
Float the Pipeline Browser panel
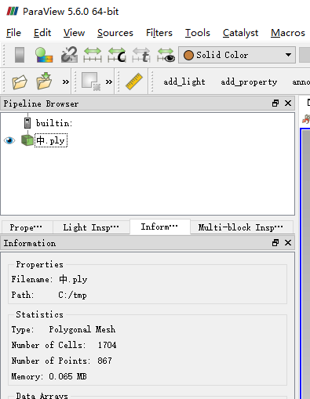(x=275, y=103)
